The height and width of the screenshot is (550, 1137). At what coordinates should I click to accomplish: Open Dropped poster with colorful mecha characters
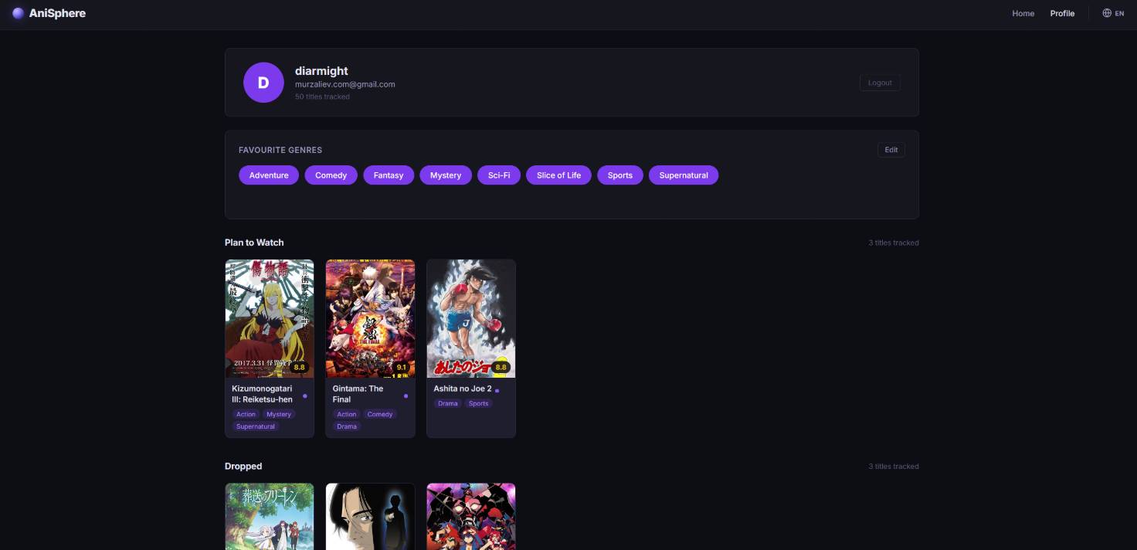point(471,517)
